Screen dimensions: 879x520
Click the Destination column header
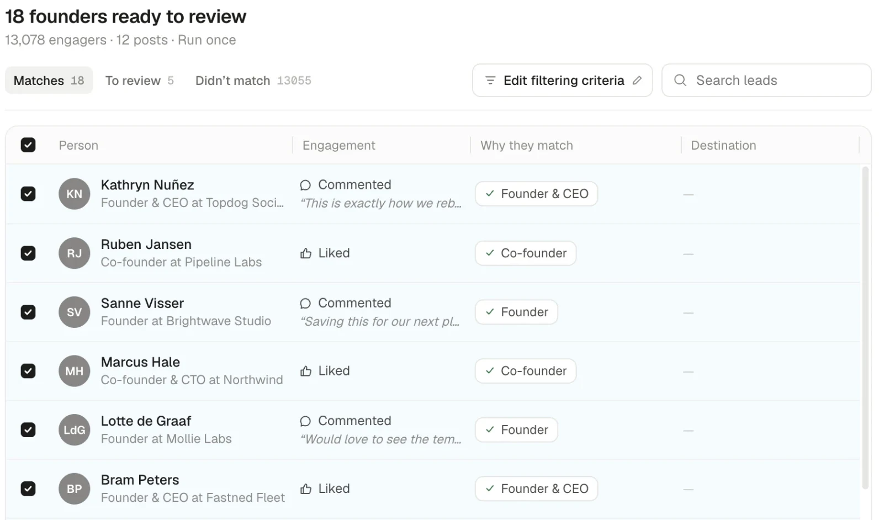723,145
